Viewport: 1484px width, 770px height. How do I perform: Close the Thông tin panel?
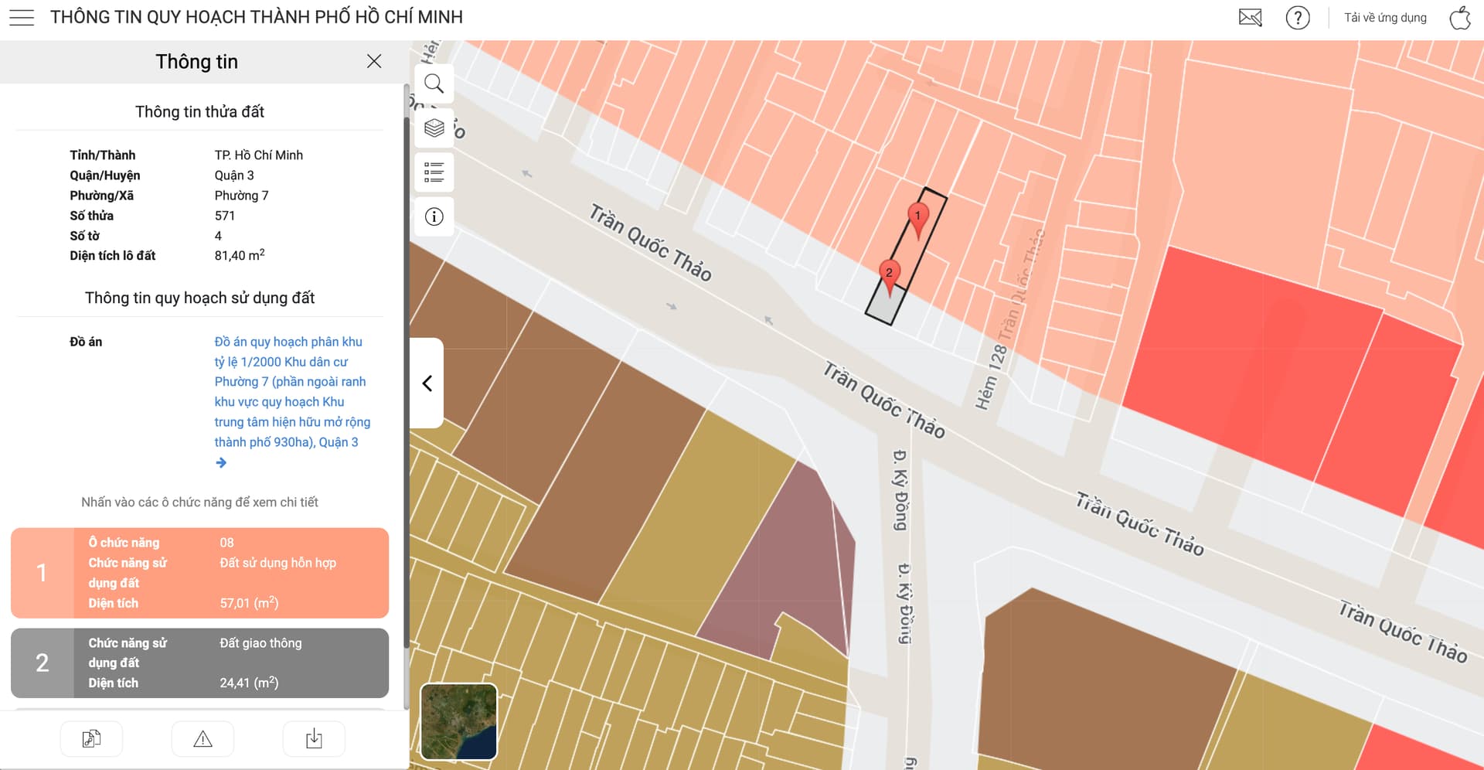coord(374,62)
